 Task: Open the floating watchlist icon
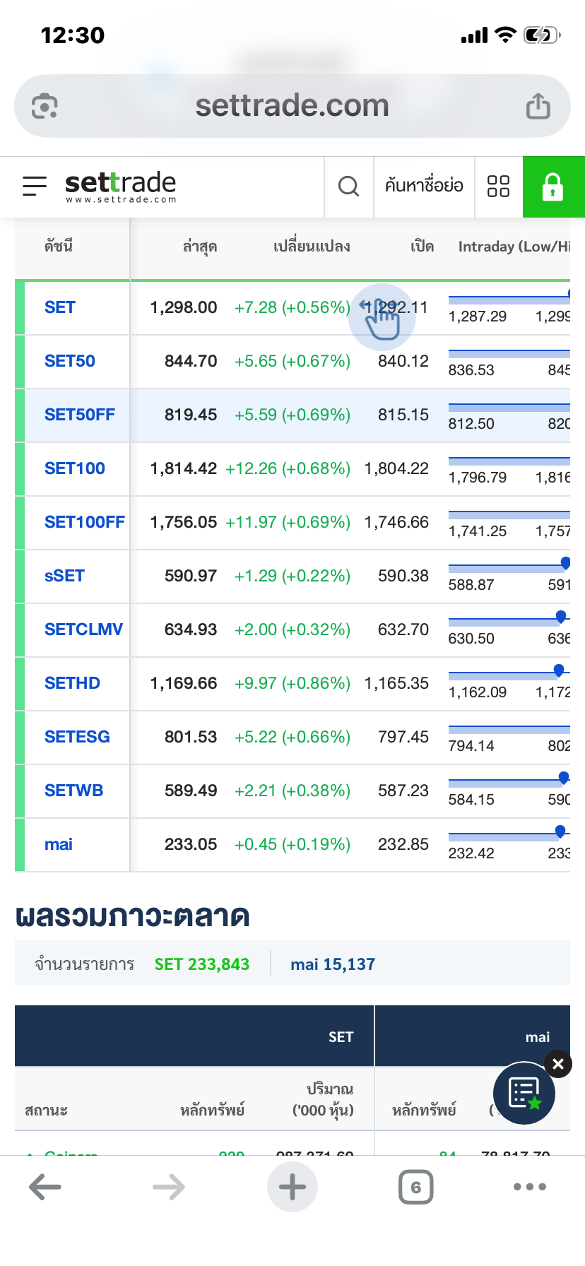(x=524, y=1093)
